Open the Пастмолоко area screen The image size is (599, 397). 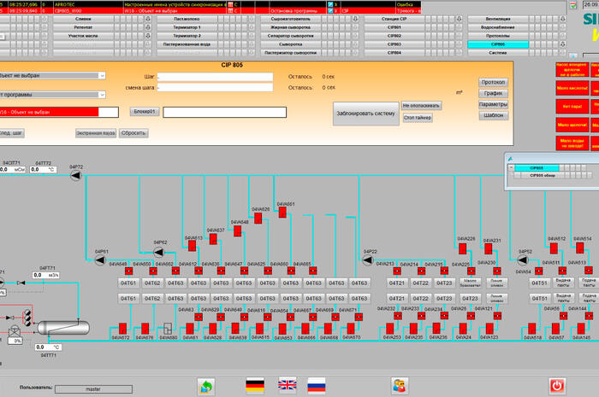pos(187,19)
